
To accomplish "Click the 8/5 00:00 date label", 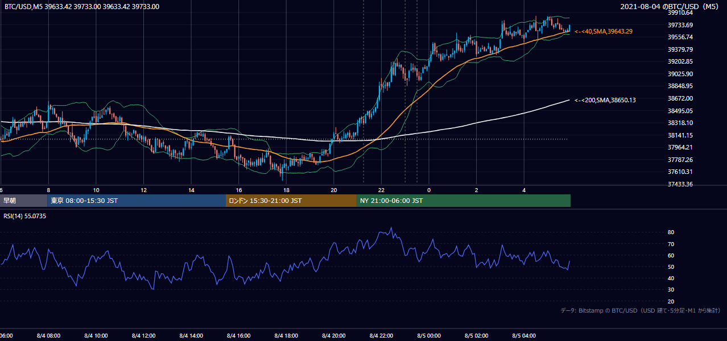I will coord(429,335).
